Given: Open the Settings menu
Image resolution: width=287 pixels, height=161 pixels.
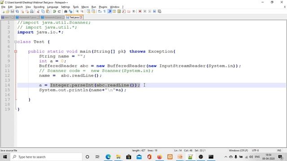Looking at the screenshot, I should (x=65, y=7).
